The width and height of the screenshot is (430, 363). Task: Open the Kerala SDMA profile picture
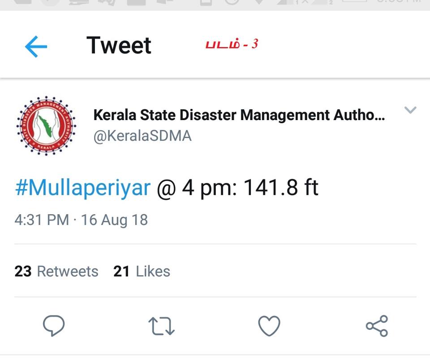pyautogui.click(x=46, y=125)
